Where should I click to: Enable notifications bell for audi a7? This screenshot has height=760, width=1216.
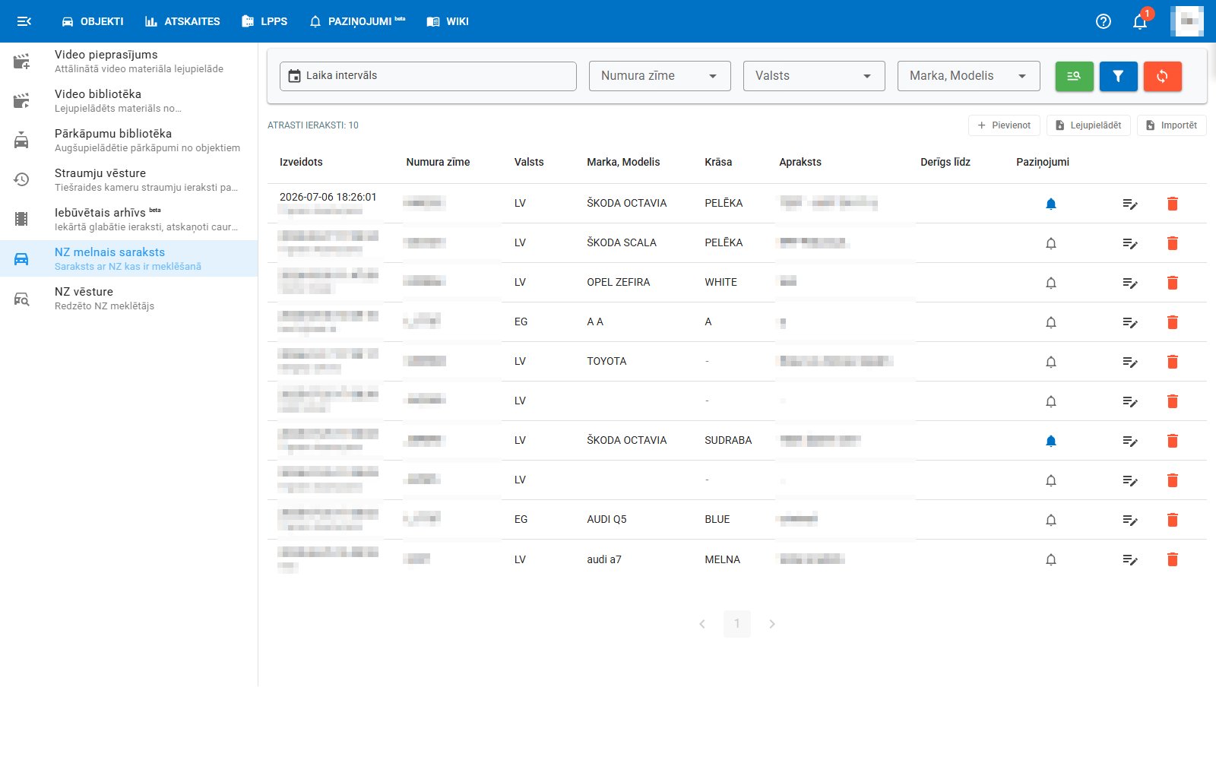pyautogui.click(x=1051, y=559)
